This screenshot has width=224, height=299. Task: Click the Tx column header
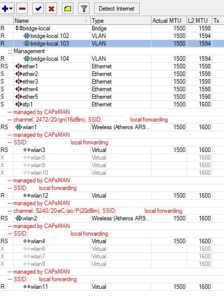tap(218, 21)
